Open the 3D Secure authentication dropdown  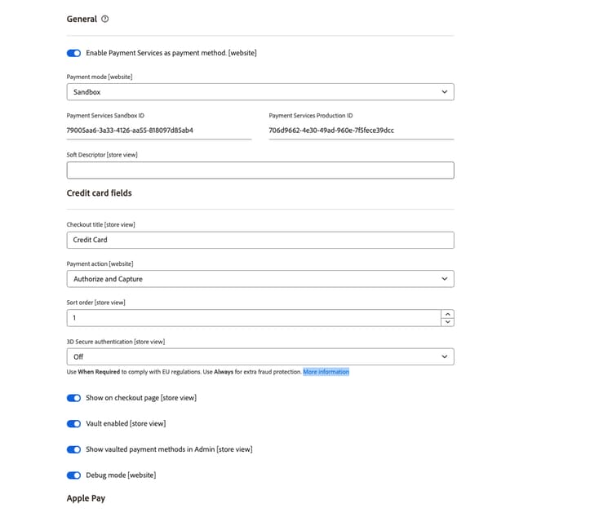pos(259,356)
